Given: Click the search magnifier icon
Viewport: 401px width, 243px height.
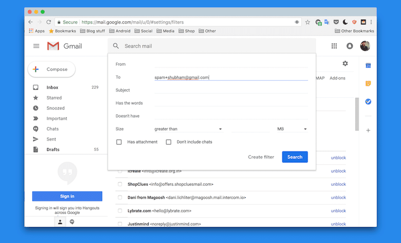Looking at the screenshot, I should [x=116, y=46].
